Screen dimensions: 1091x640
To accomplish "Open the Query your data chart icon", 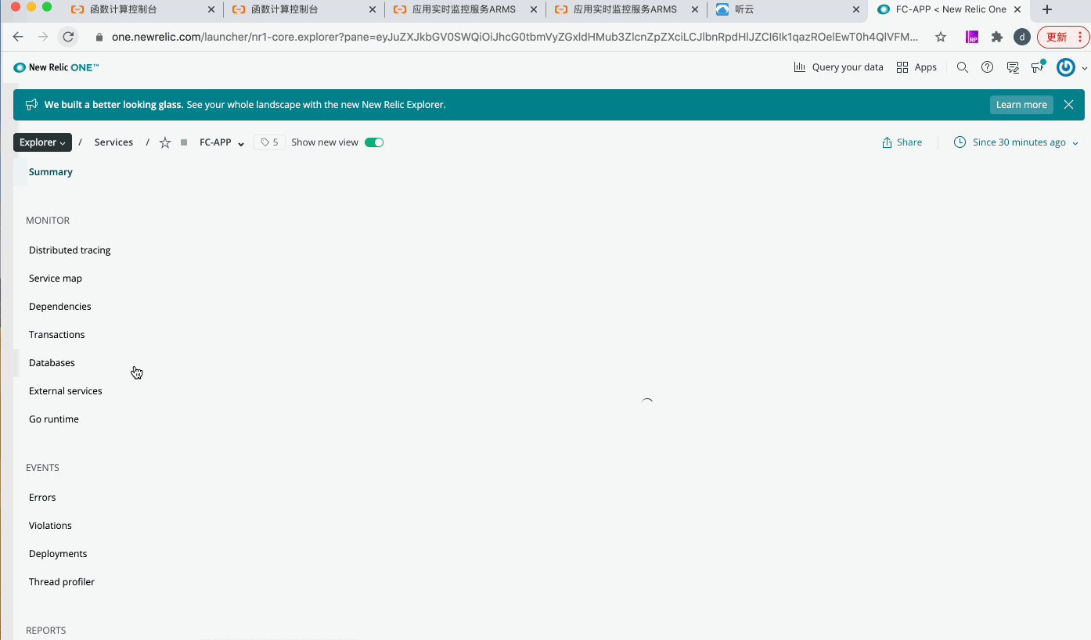I will click(799, 67).
